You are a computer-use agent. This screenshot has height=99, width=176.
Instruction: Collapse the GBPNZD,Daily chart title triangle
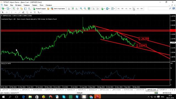pos(2,16)
